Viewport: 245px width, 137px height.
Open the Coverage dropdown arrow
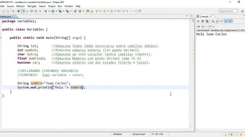pyautogui.click(x=64, y=11)
